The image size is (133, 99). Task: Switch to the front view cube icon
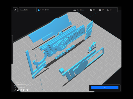pyautogui.click(x=18, y=90)
